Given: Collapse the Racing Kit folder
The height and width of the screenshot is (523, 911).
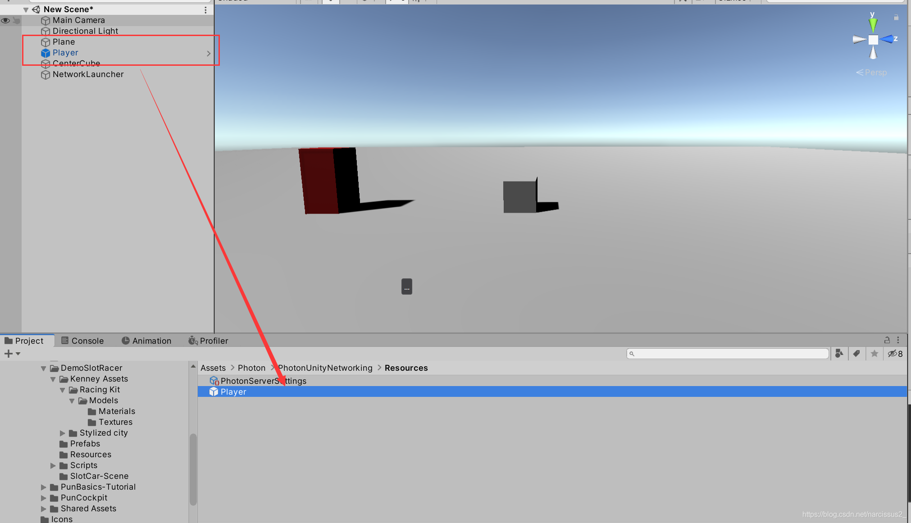Looking at the screenshot, I should [x=63, y=390].
